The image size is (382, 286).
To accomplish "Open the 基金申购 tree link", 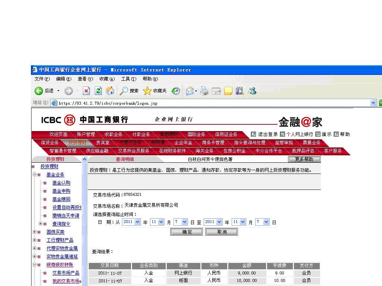I will [62, 191].
